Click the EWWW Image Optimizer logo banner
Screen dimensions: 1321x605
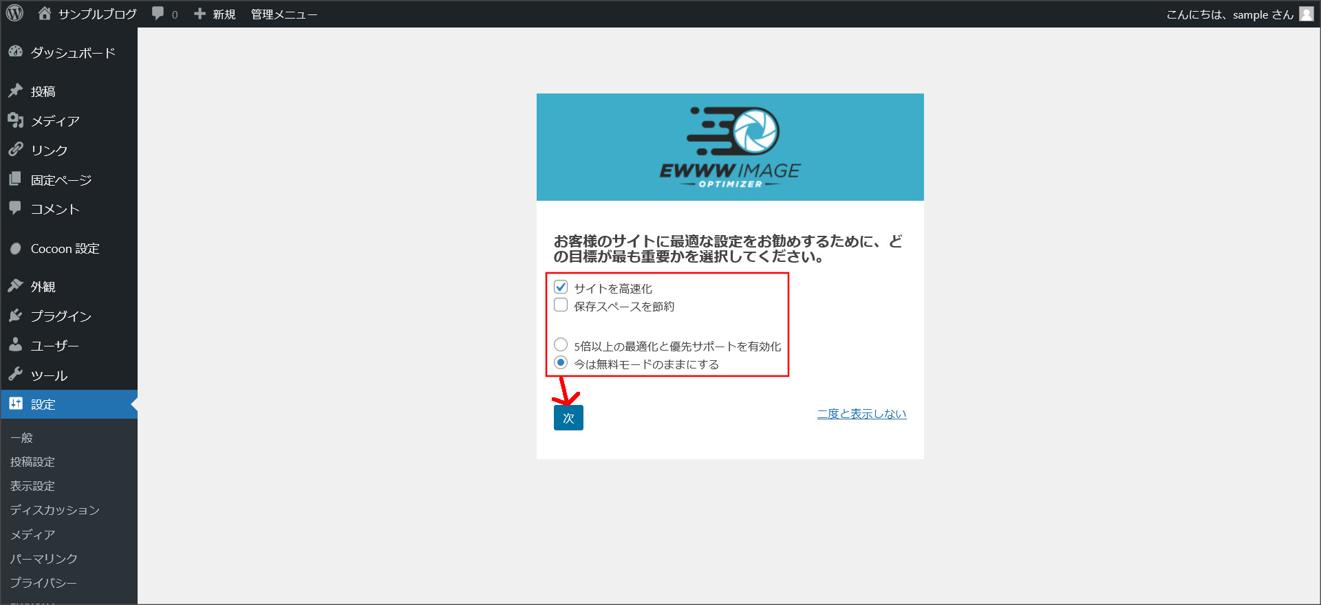730,147
